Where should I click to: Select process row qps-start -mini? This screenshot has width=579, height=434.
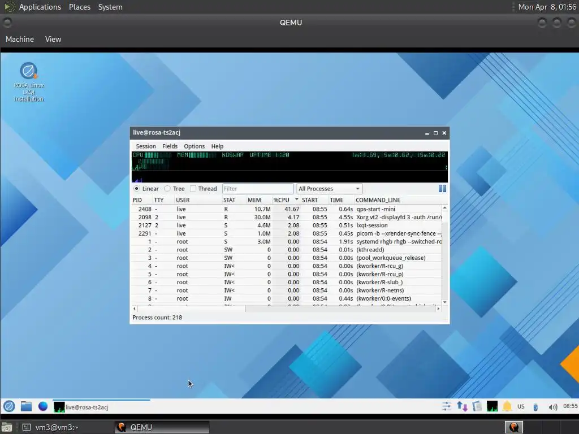[287, 209]
